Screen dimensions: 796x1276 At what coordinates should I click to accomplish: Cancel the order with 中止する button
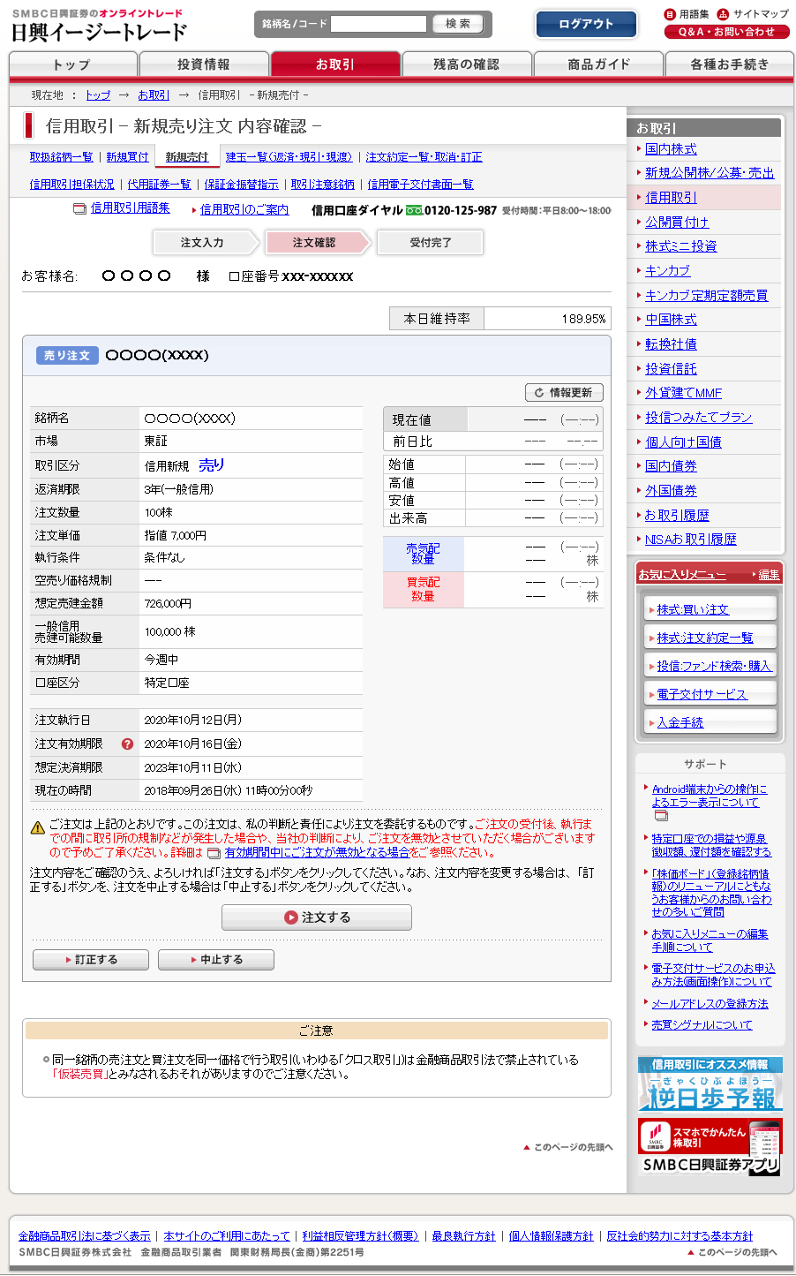215,960
